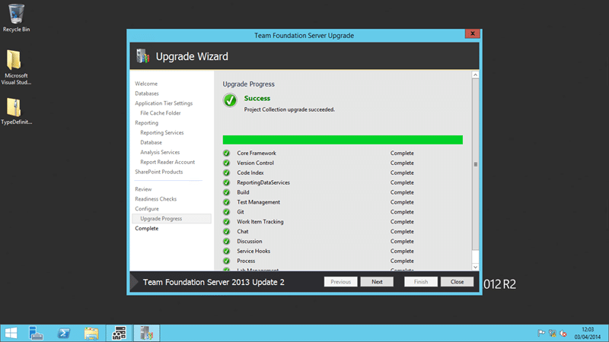Select the Configure wizard step
The width and height of the screenshot is (609, 342).
pyautogui.click(x=147, y=208)
